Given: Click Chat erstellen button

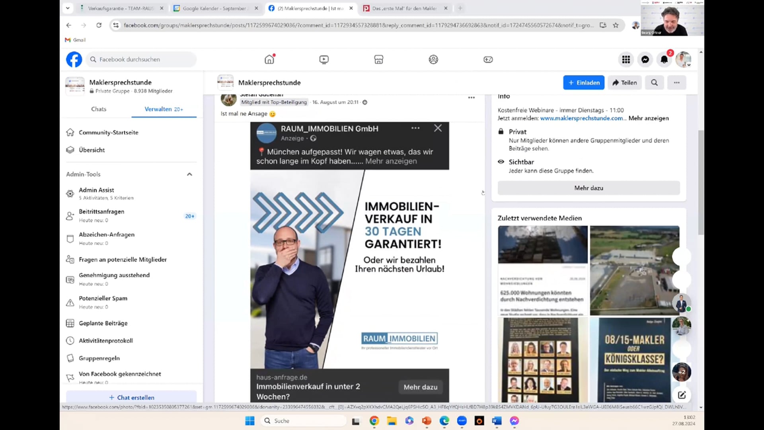Looking at the screenshot, I should point(131,397).
